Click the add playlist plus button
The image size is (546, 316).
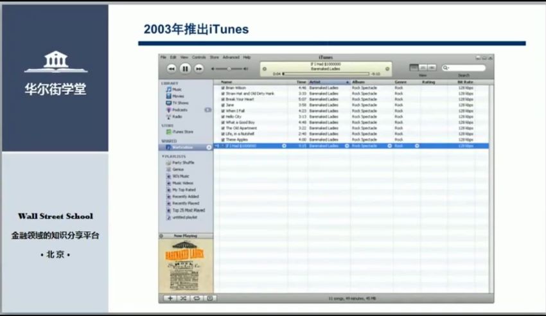pos(170,298)
